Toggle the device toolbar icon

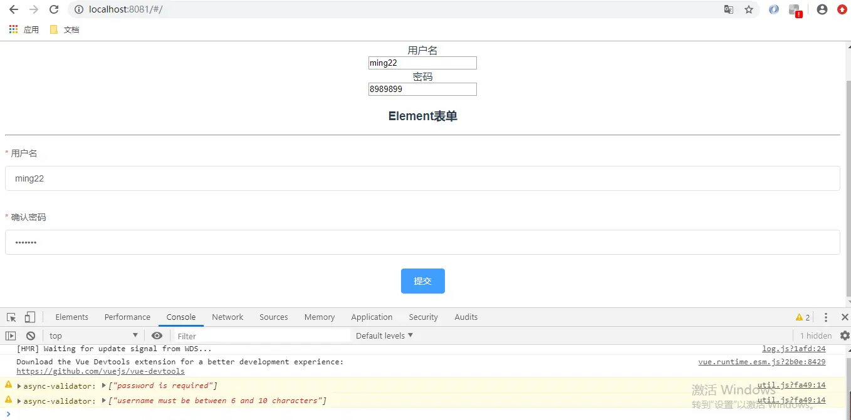pos(30,317)
